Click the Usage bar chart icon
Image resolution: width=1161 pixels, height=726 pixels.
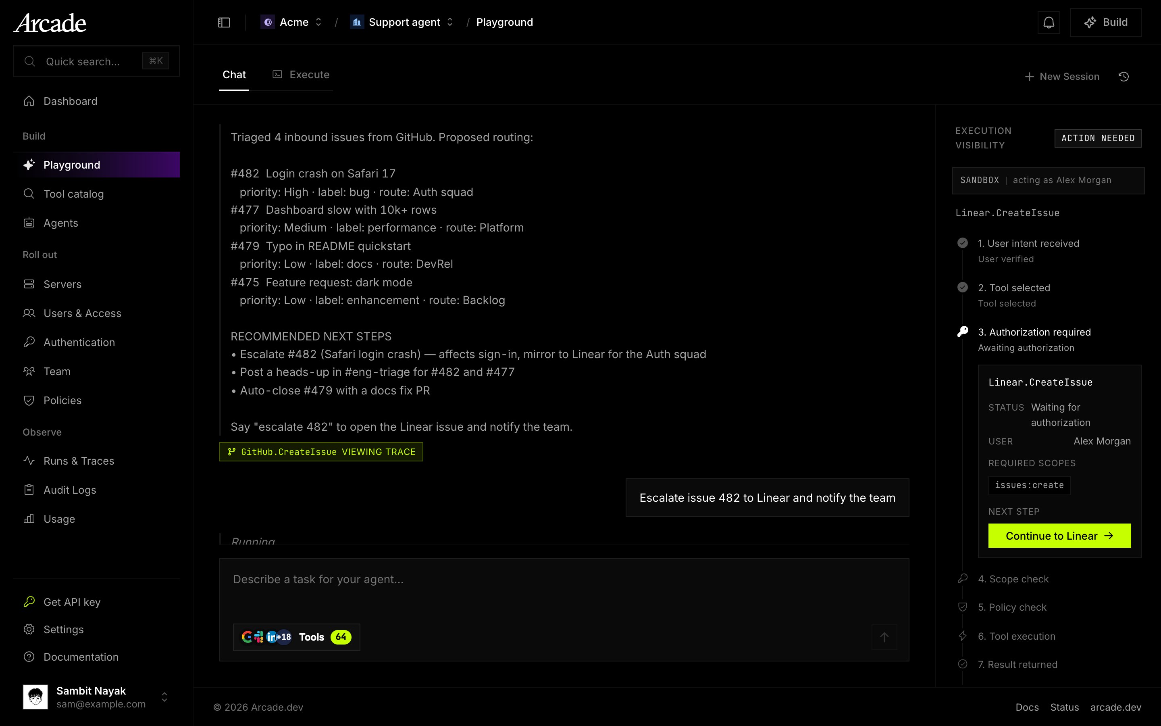[29, 519]
